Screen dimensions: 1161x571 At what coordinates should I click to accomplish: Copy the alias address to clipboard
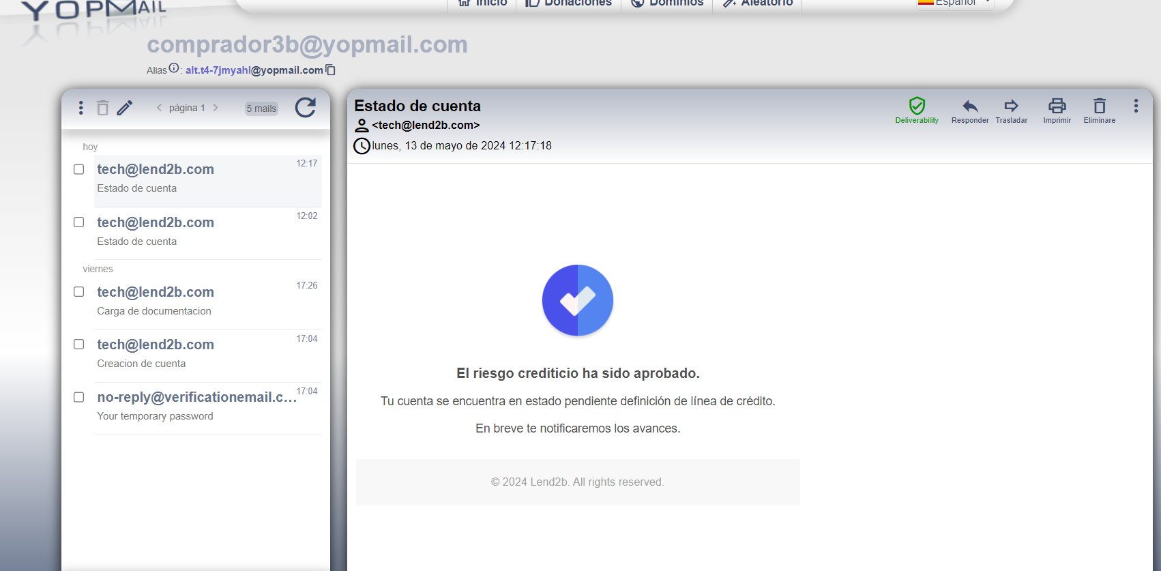pyautogui.click(x=331, y=70)
